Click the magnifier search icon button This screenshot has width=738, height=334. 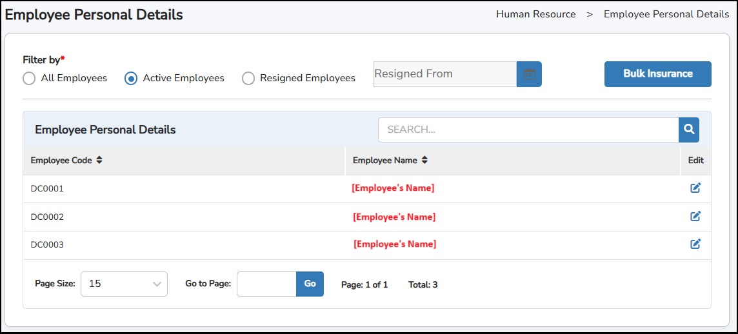click(x=689, y=130)
